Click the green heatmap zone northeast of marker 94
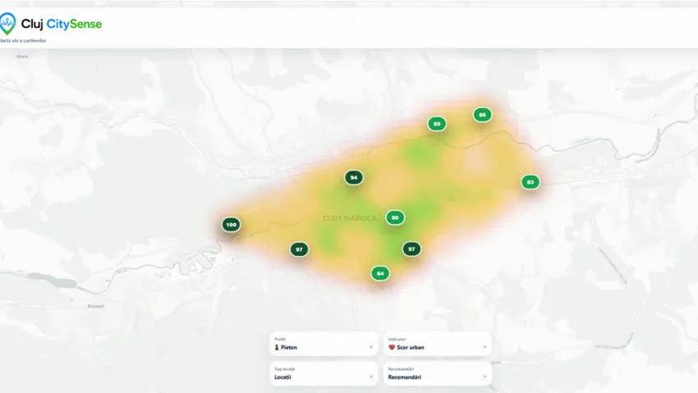Screen dimensions: 698x393 417,153
